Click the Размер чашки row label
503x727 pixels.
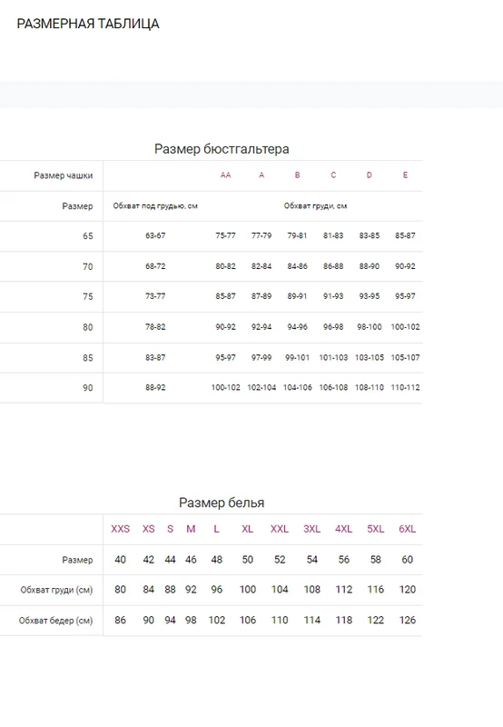coord(64,175)
